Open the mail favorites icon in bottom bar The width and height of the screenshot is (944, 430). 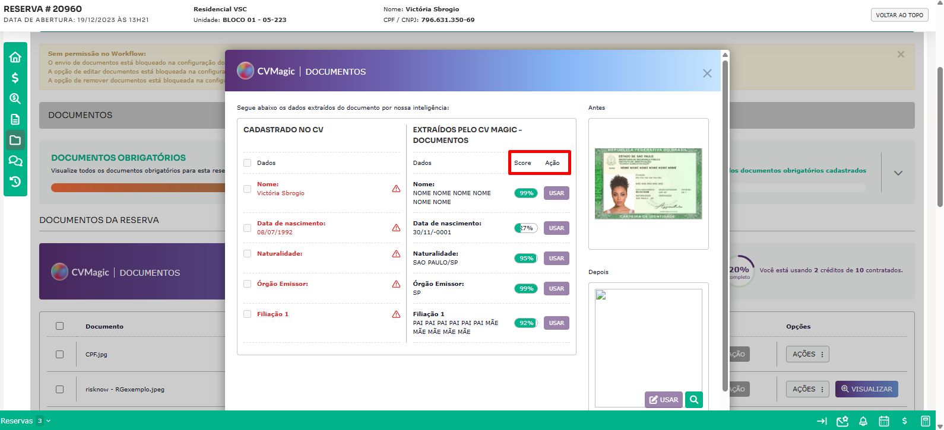click(x=842, y=421)
